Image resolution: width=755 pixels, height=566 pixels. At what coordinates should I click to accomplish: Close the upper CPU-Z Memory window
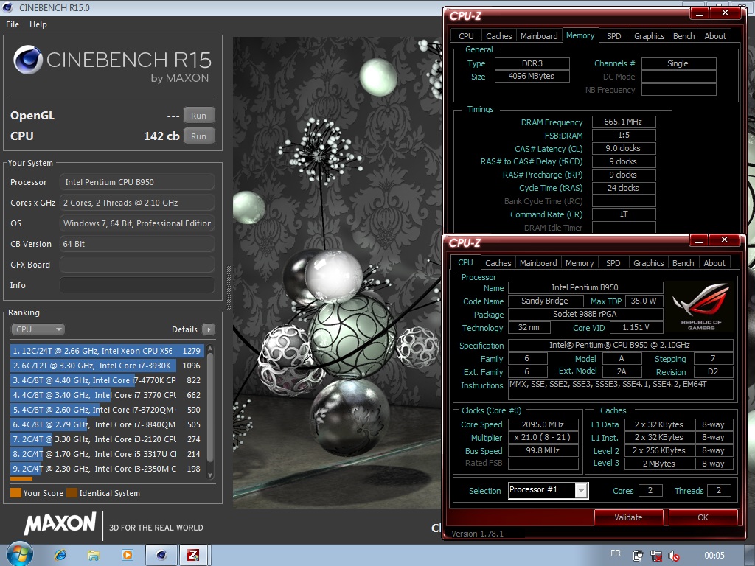click(x=726, y=13)
